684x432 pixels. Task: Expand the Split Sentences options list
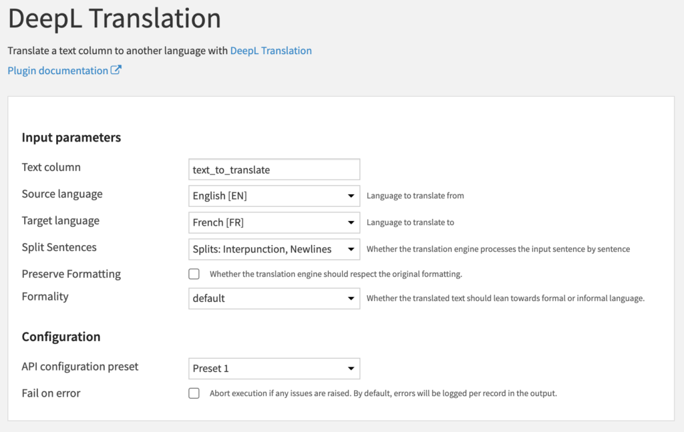tap(274, 249)
